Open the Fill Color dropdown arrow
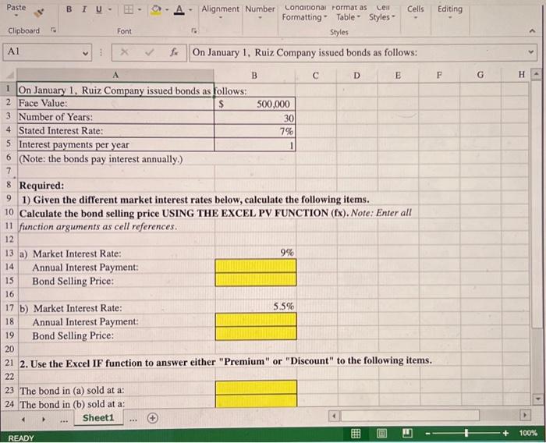The height and width of the screenshot is (443, 546). point(167,10)
